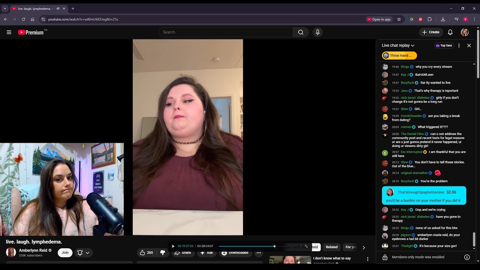Go back to previous page

pos(6,19)
